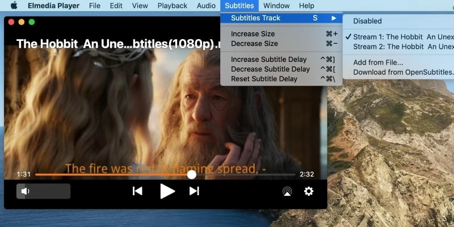
Task: Open the File menu
Action: coord(95,6)
